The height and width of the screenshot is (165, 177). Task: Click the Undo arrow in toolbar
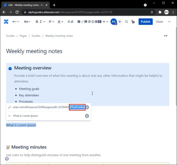14,22
